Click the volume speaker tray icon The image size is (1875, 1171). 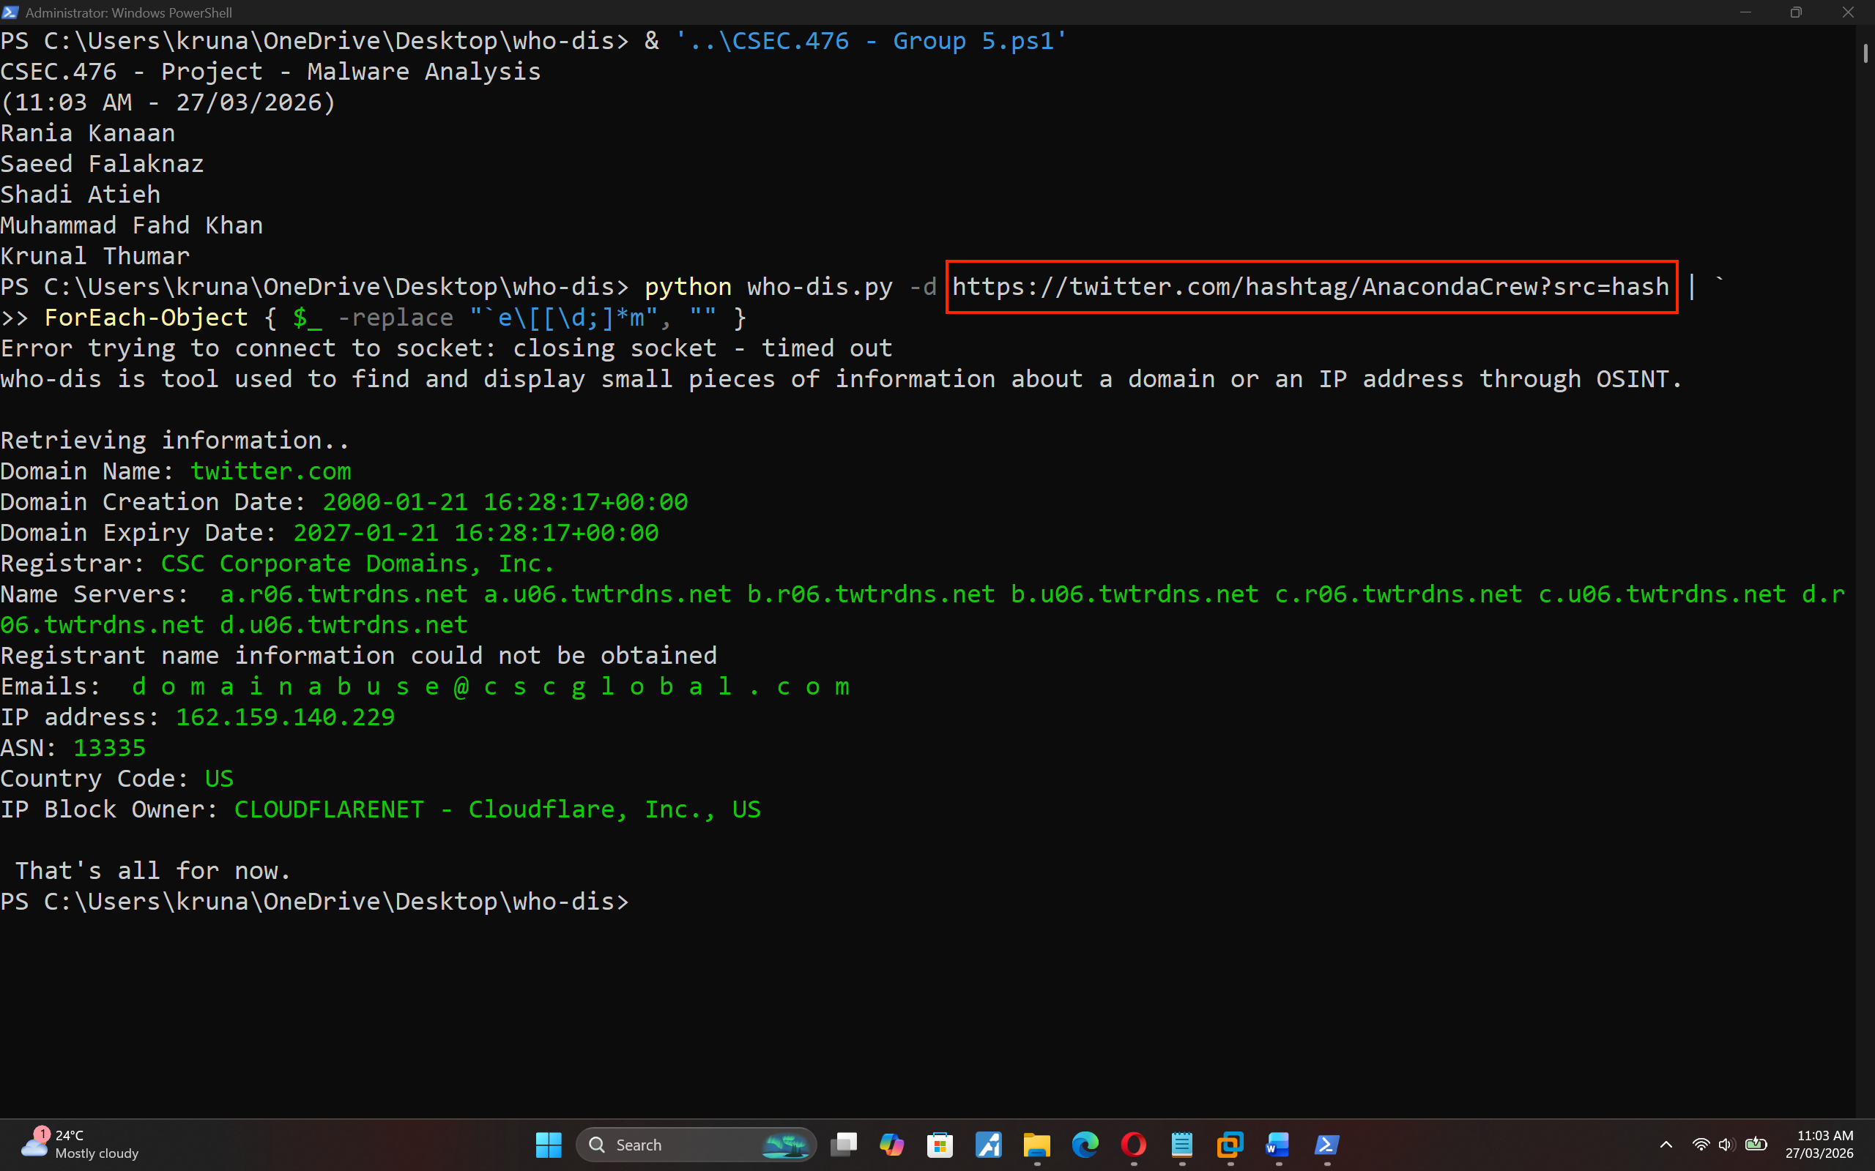(x=1726, y=1145)
